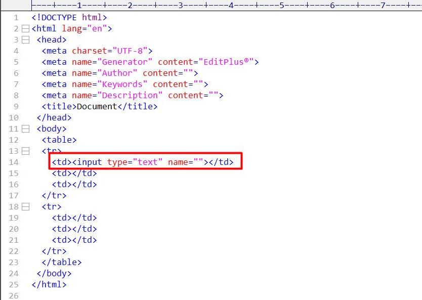Click the empty td tags on line 16
The image size is (422, 300).
pos(74,184)
